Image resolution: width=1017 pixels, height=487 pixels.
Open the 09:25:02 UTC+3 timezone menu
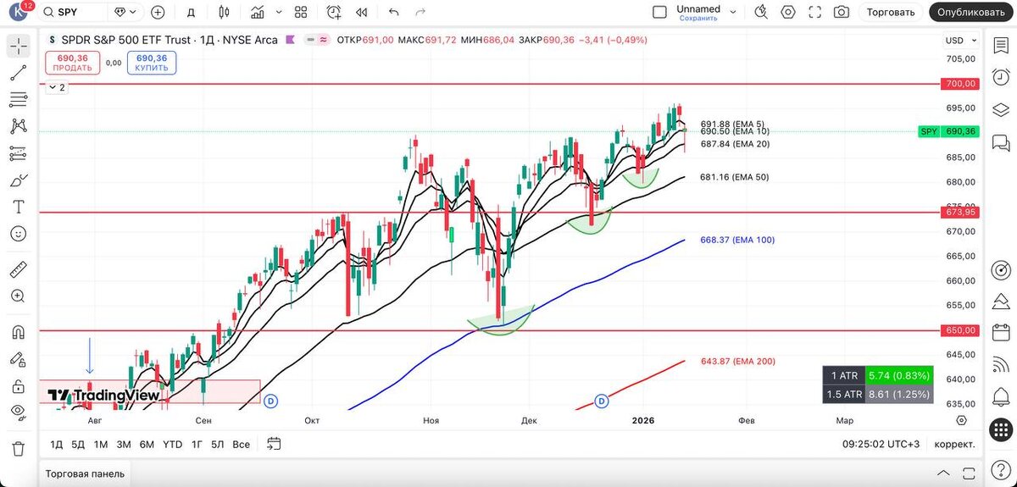click(x=881, y=444)
